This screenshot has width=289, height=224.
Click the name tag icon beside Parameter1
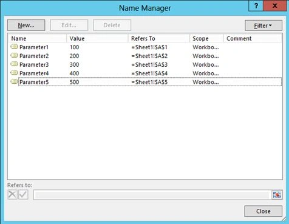[x=14, y=47]
